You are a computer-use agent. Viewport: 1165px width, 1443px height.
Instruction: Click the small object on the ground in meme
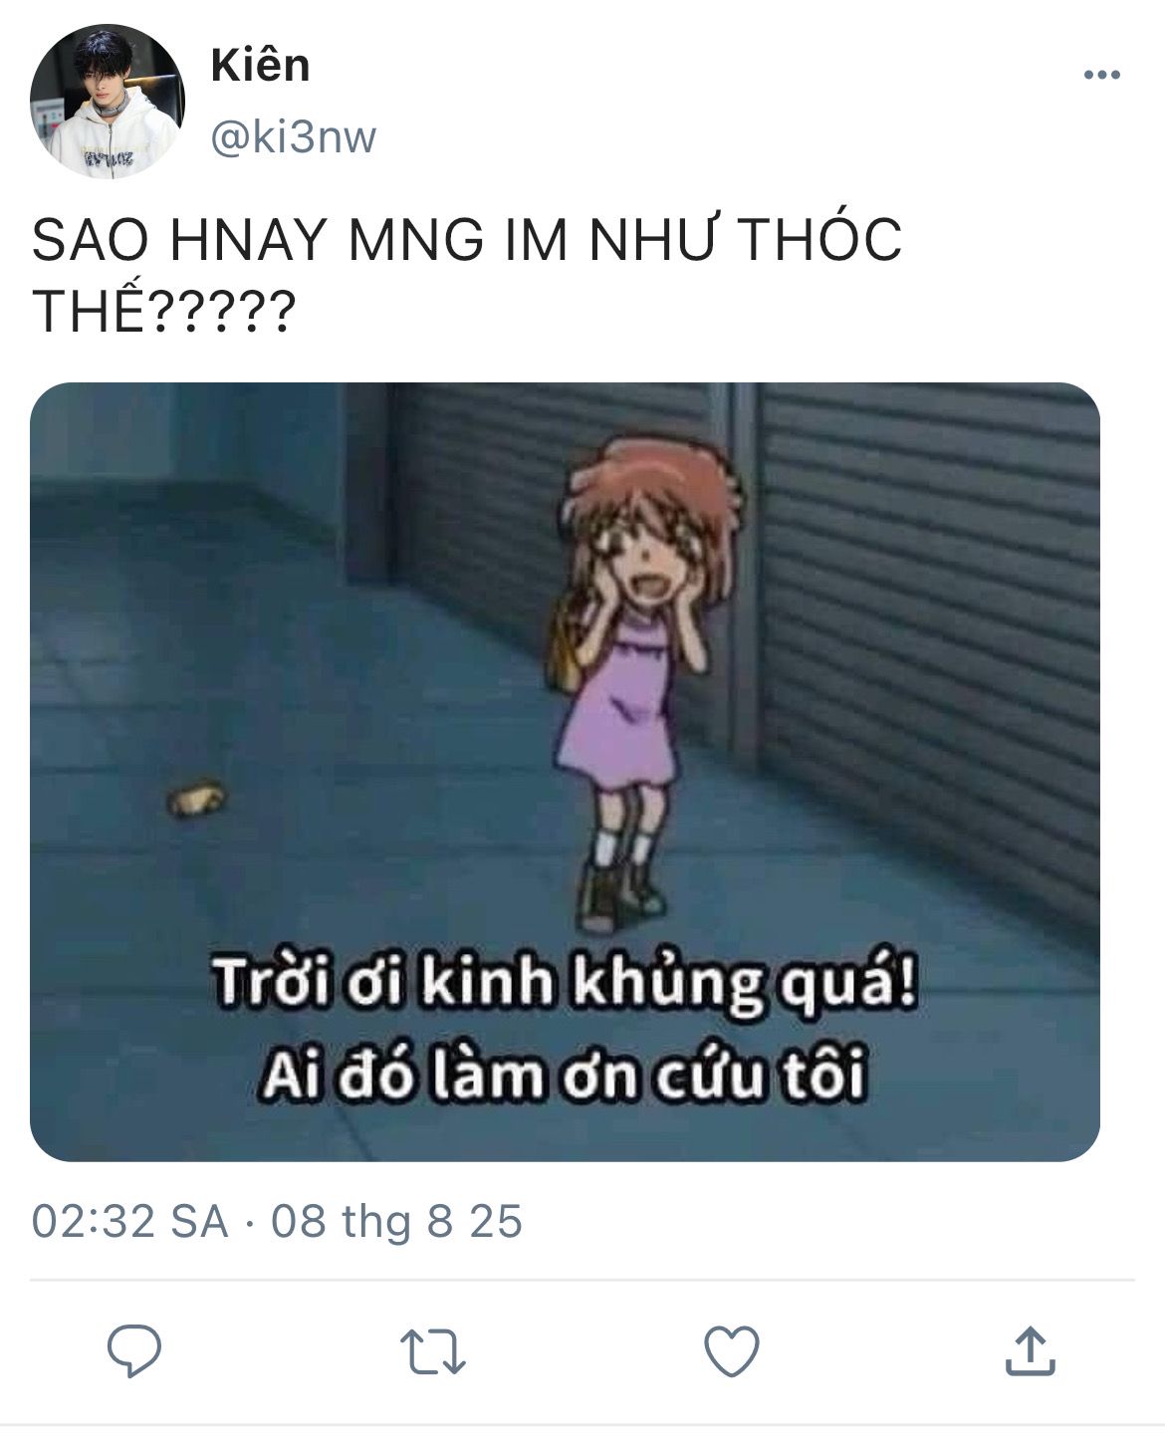tap(197, 799)
